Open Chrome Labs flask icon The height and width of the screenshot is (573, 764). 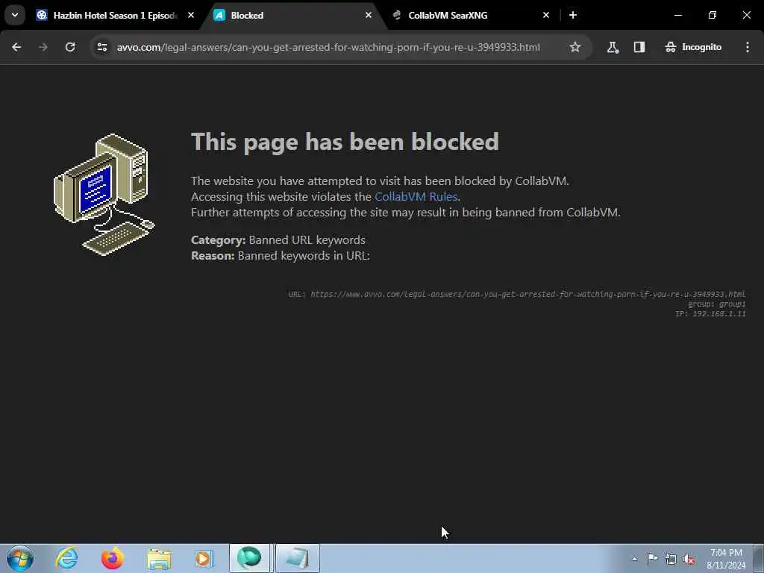pyautogui.click(x=613, y=47)
